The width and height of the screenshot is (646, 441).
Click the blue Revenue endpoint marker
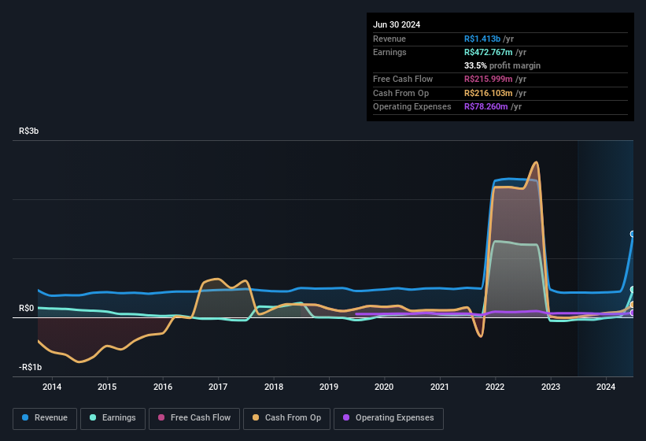click(633, 234)
